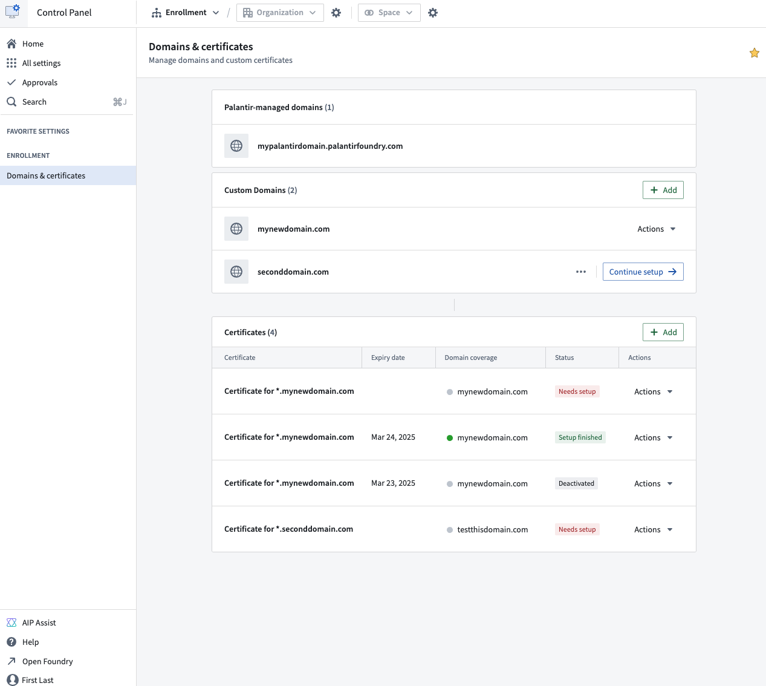
Task: Click the Setup finished status tag
Action: pos(580,437)
